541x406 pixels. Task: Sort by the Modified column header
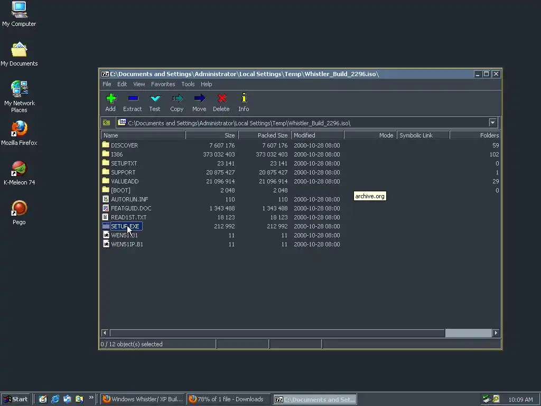click(318, 135)
